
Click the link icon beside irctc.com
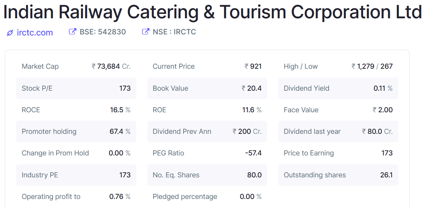10,33
